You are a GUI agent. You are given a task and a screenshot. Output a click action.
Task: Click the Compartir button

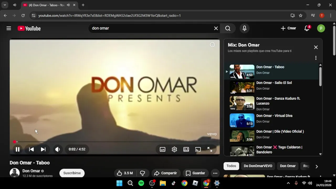pyautogui.click(x=165, y=173)
